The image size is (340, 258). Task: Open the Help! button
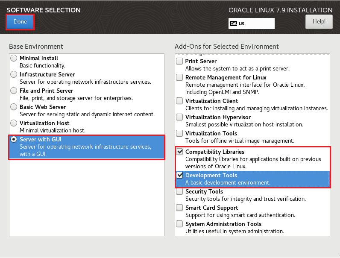pyautogui.click(x=319, y=22)
